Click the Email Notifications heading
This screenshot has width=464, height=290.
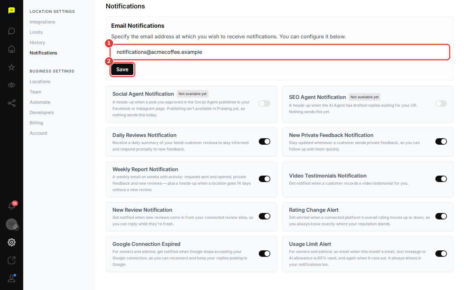[x=138, y=25]
